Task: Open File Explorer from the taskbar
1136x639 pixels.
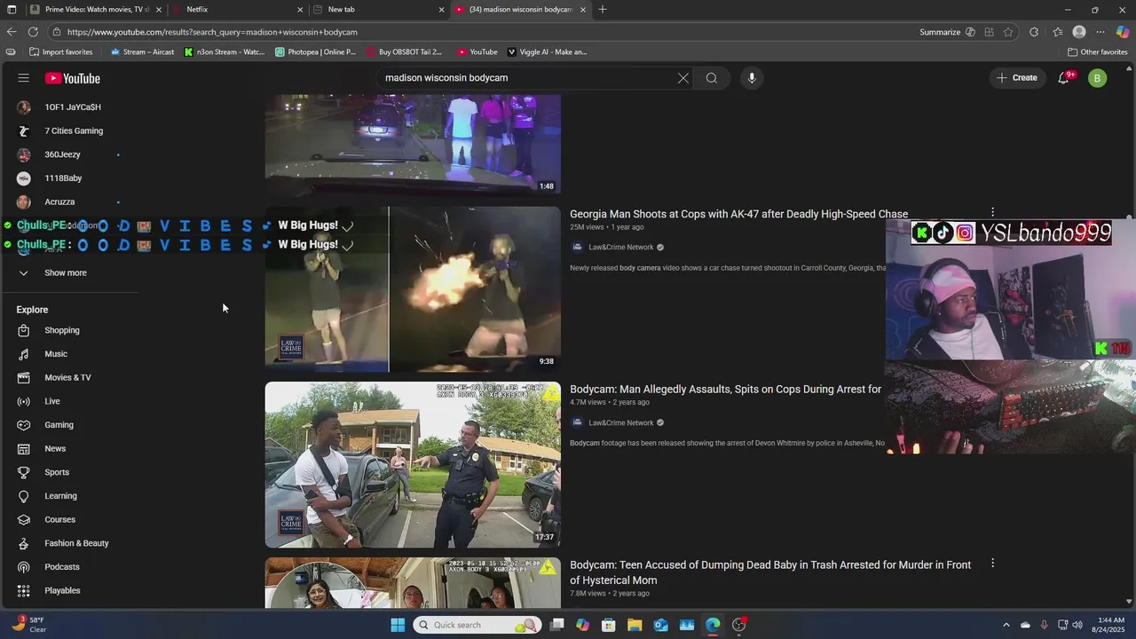Action: click(635, 625)
